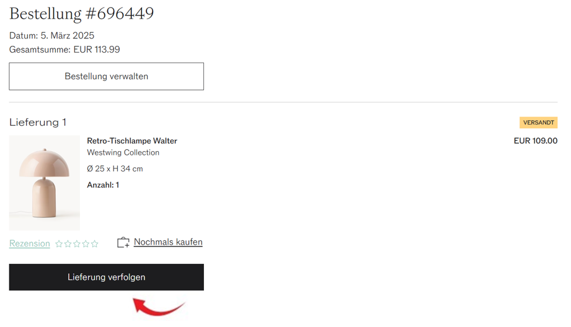Select the Bestellung #696449 heading

82,14
